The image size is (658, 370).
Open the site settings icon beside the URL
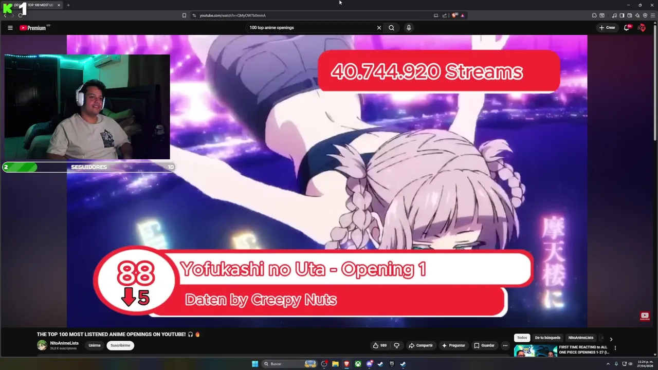coord(194,15)
